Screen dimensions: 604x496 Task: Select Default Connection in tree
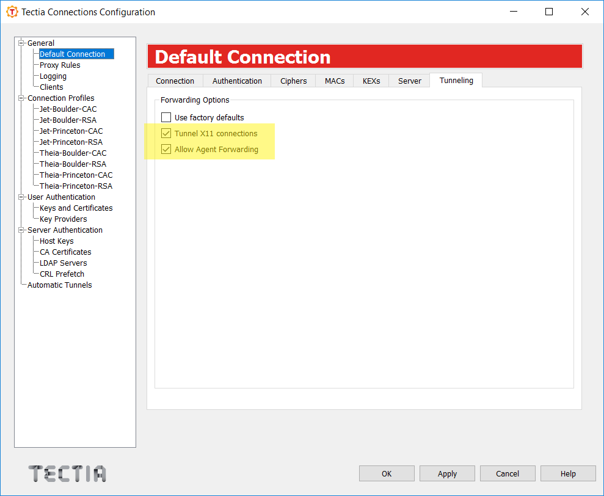coord(76,54)
